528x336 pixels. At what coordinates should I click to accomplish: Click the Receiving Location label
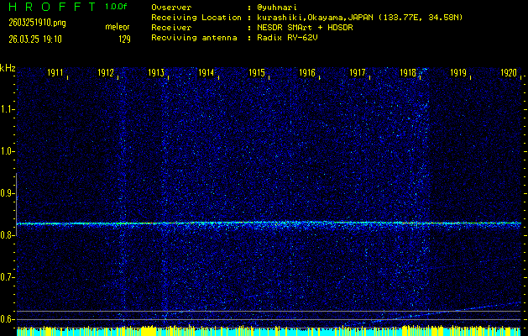(196, 18)
